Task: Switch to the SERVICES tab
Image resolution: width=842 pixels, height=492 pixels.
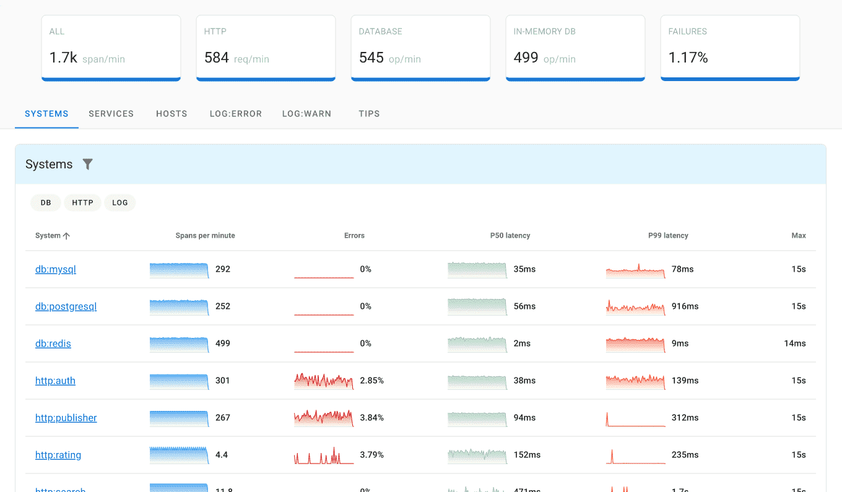Action: point(111,113)
